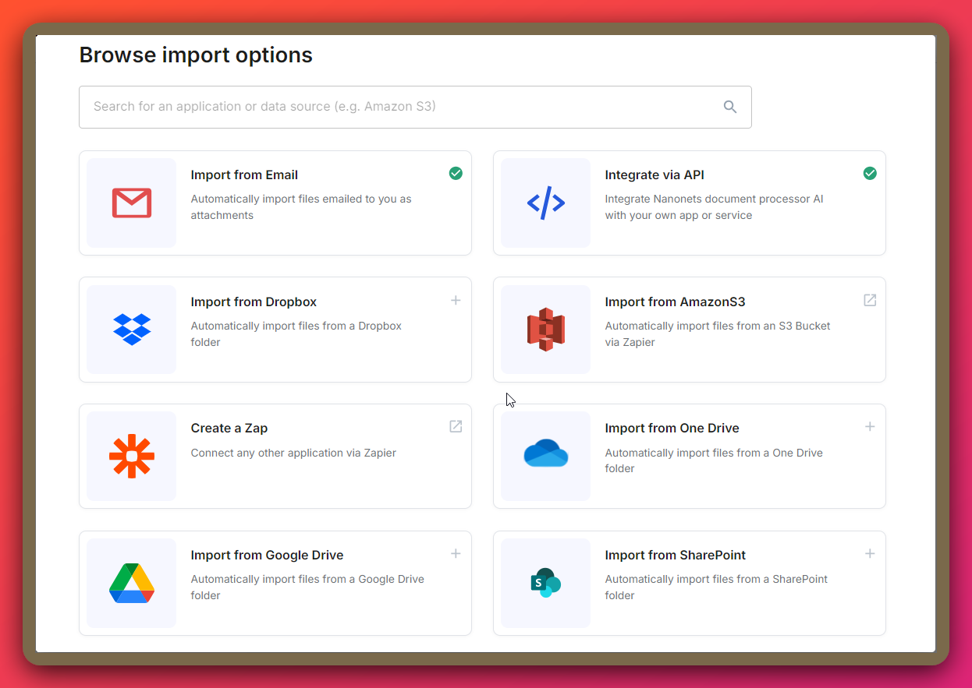Select the email envelope icon
Viewport: 972px width, 688px height.
tap(130, 203)
